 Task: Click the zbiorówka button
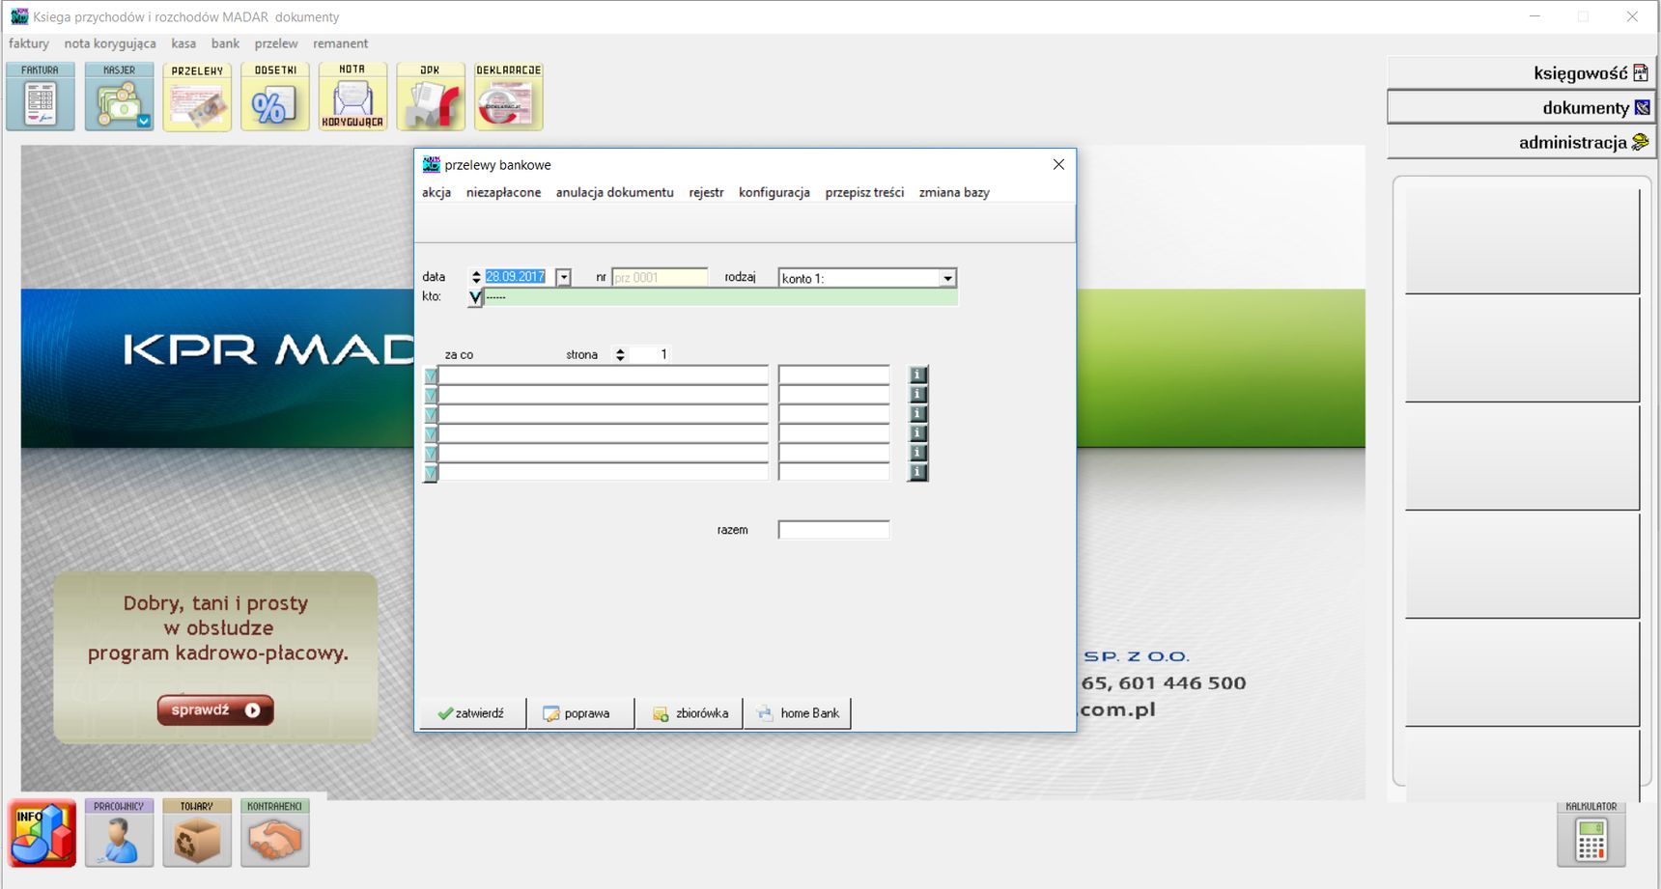[x=689, y=713]
